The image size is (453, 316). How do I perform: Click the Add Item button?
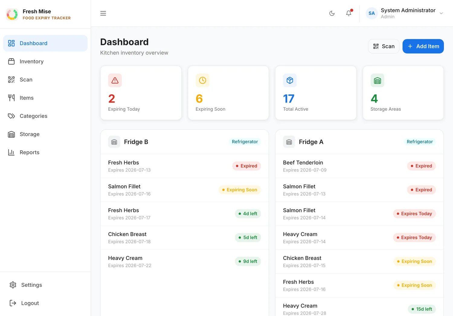point(423,46)
